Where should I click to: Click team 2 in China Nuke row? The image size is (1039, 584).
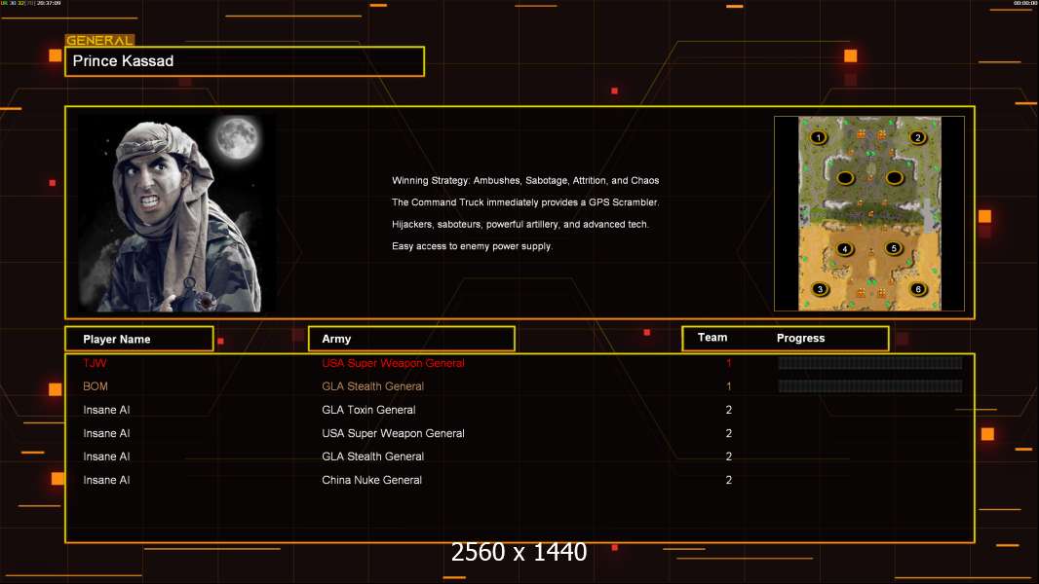729,480
